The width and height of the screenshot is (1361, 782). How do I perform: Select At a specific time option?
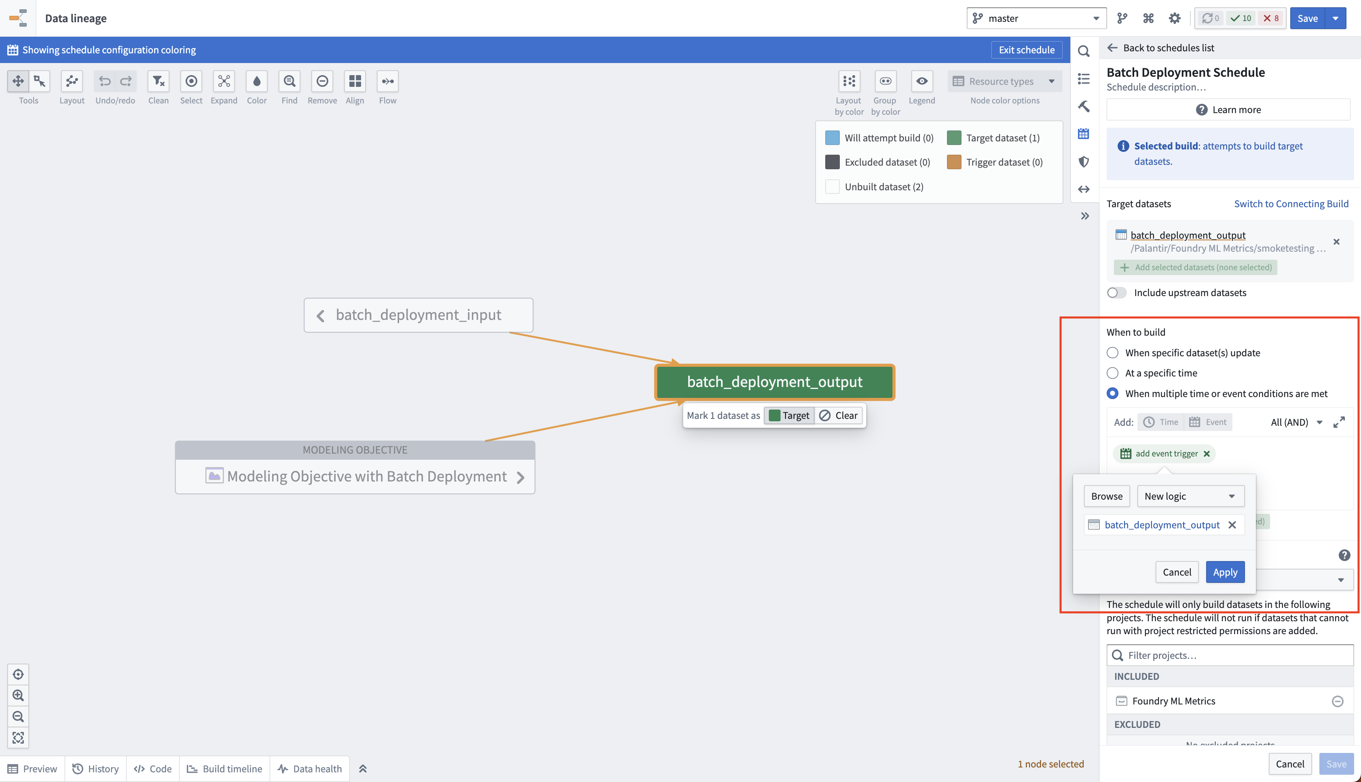pos(1112,373)
